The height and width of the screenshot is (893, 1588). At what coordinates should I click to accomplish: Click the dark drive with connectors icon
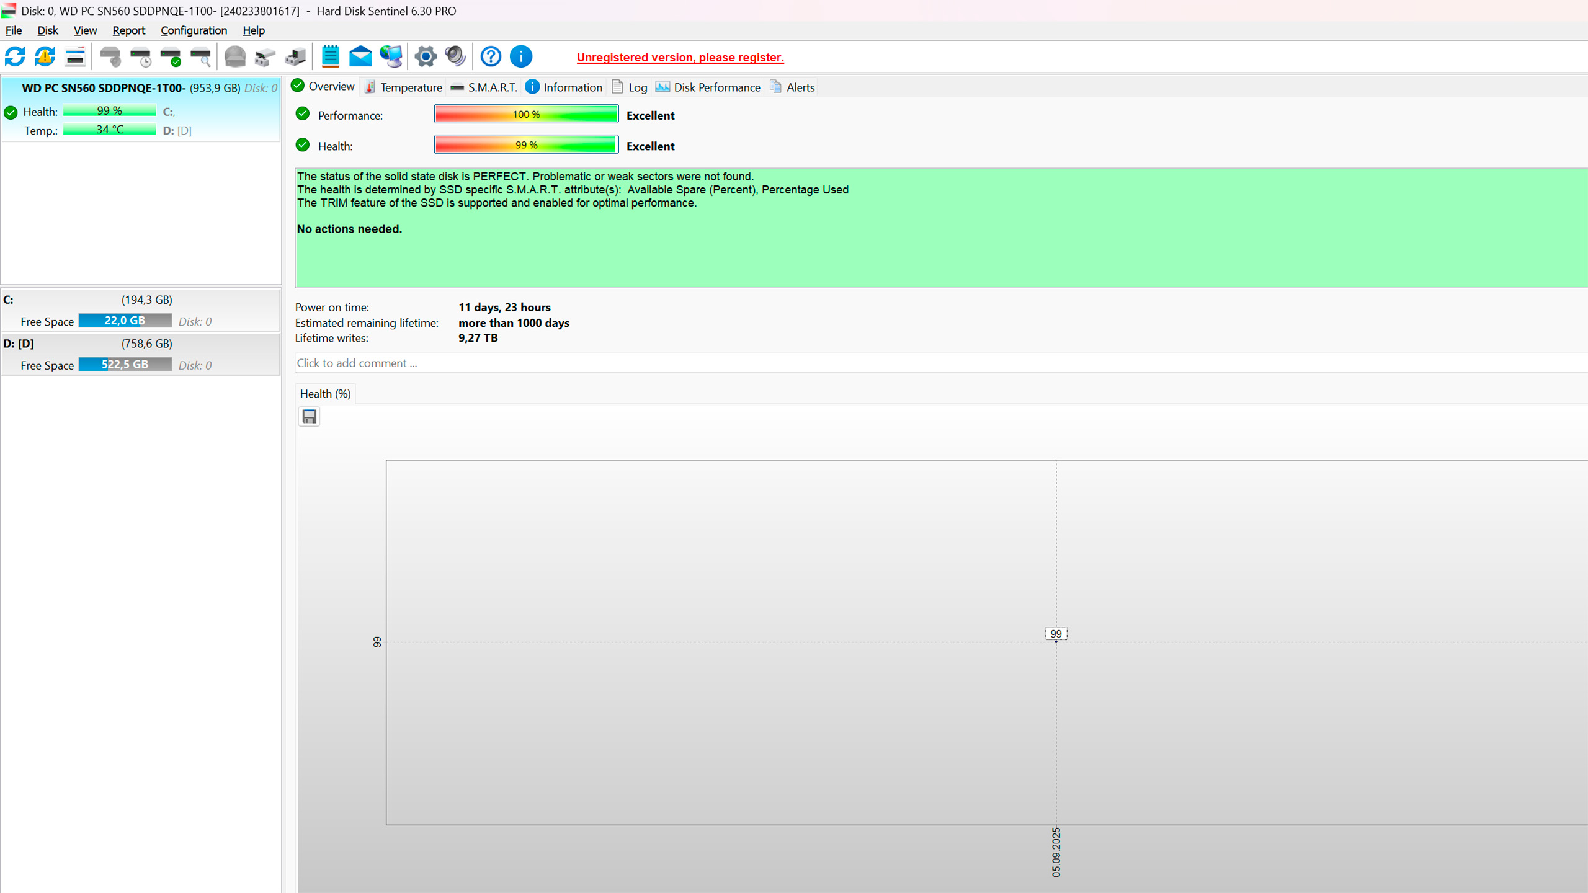296,56
